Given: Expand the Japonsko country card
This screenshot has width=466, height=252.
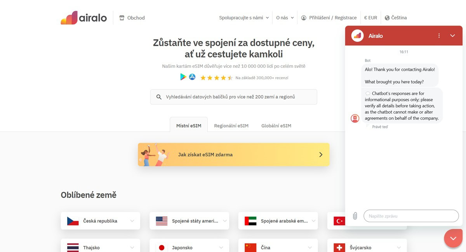Looking at the screenshot, I should coord(189,247).
